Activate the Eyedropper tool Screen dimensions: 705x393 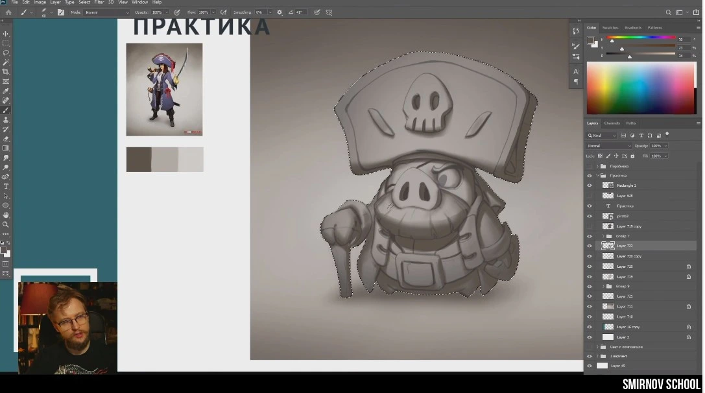pos(6,91)
